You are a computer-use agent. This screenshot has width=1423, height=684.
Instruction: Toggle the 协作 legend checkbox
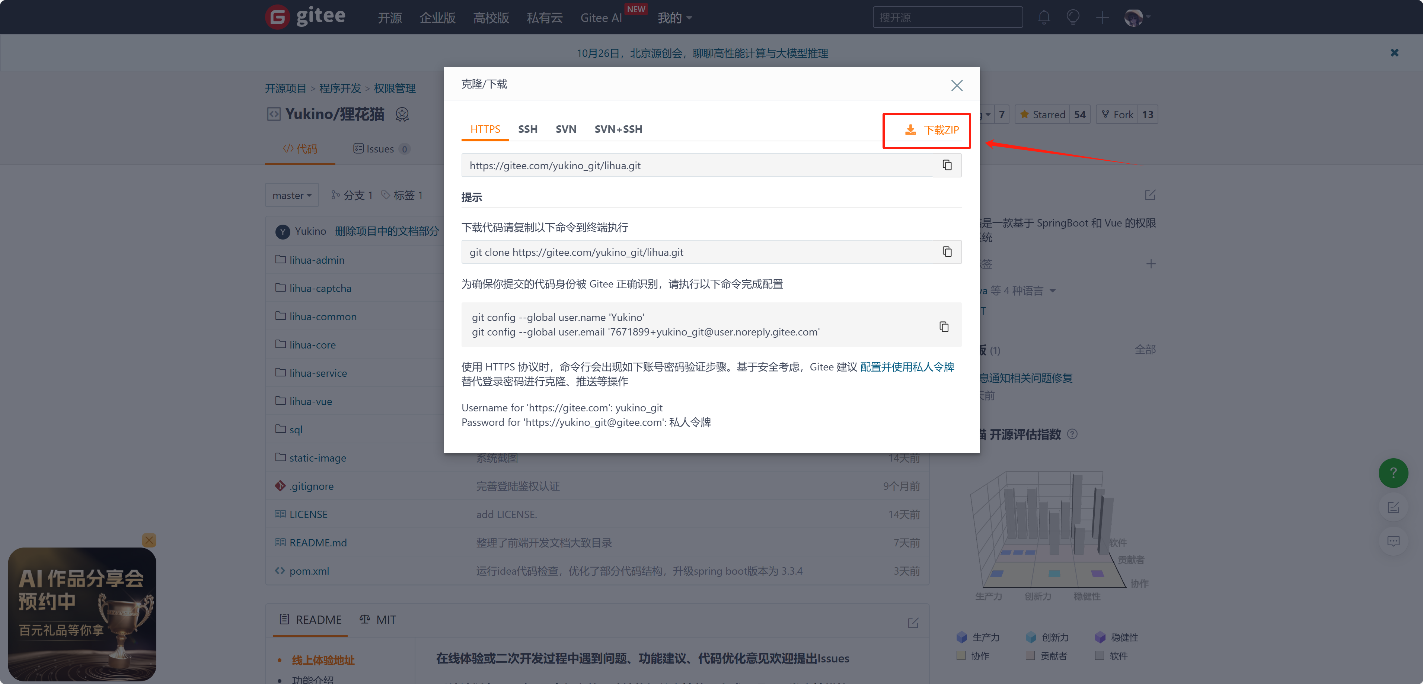[961, 655]
